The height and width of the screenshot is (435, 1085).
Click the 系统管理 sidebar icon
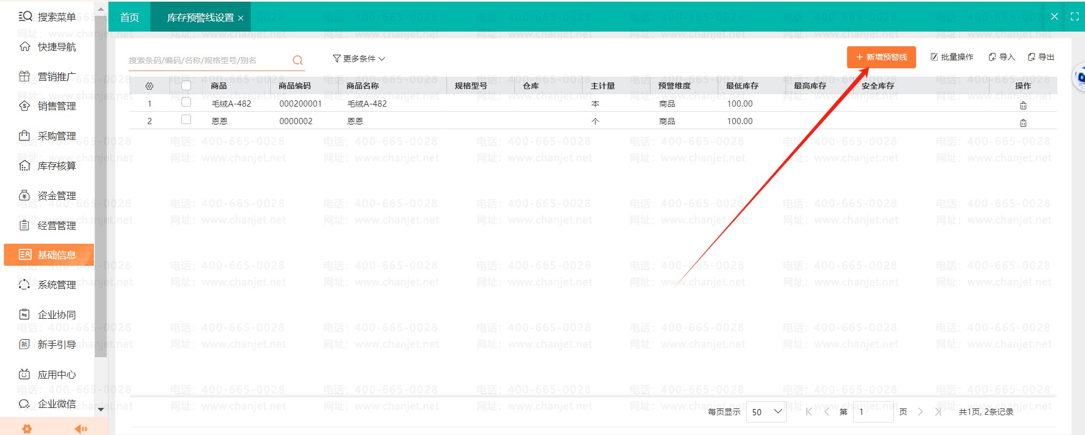tap(24, 285)
